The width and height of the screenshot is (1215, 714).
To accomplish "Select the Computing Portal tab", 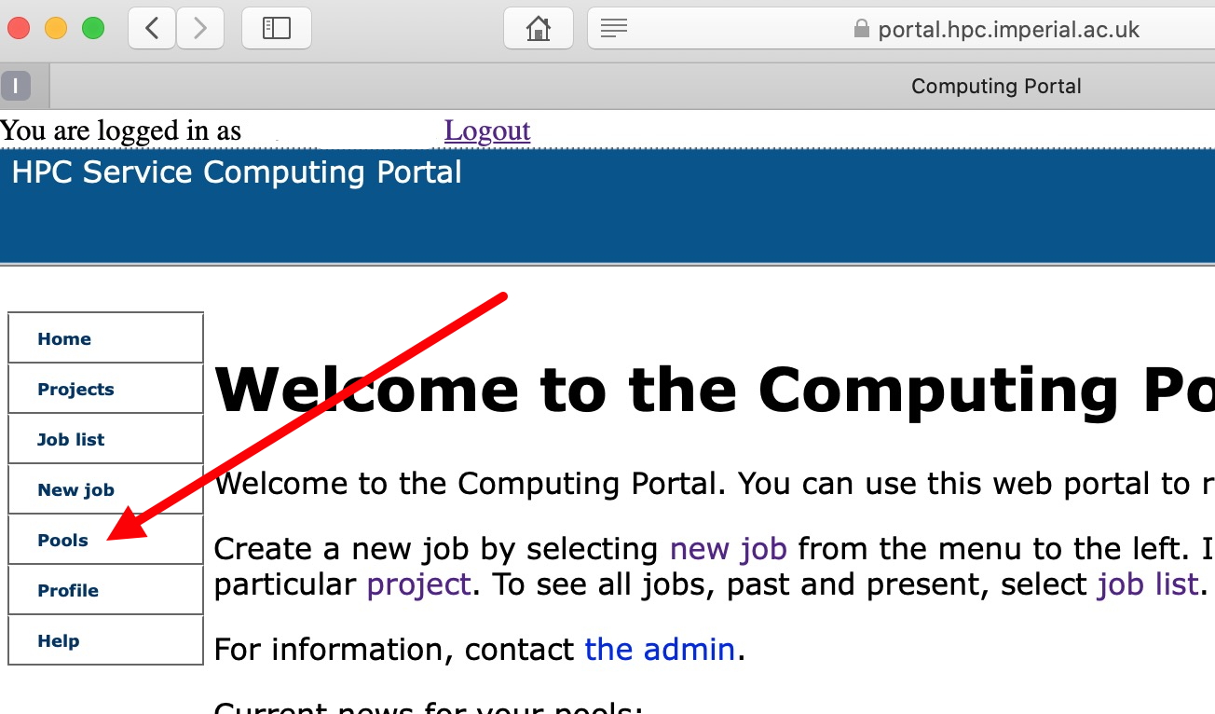I will coord(995,87).
